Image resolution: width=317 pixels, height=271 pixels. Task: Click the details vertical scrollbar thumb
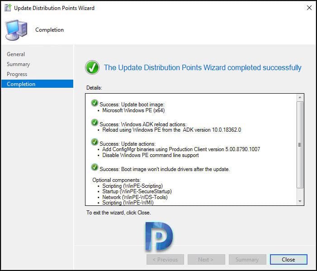pos(300,145)
